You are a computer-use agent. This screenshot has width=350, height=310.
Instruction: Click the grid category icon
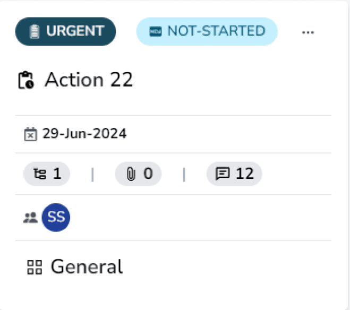pyautogui.click(x=35, y=267)
